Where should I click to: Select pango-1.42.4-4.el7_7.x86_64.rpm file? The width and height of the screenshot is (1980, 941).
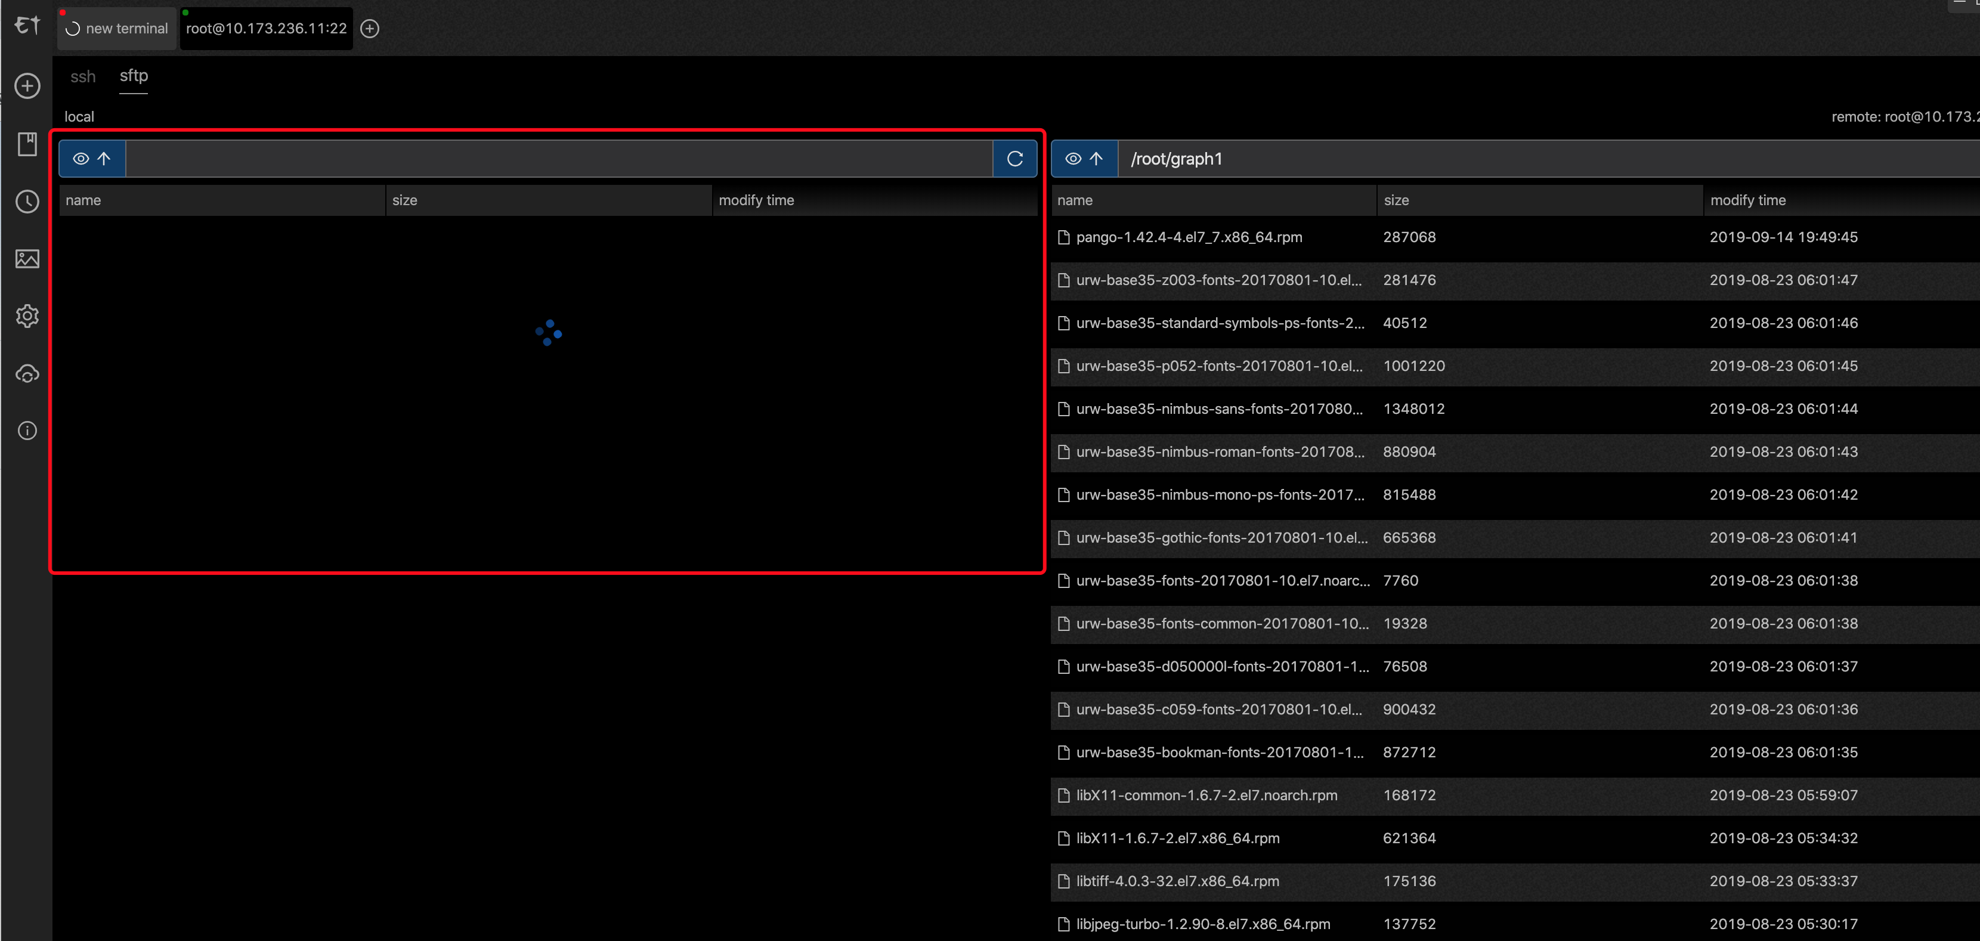coord(1189,237)
